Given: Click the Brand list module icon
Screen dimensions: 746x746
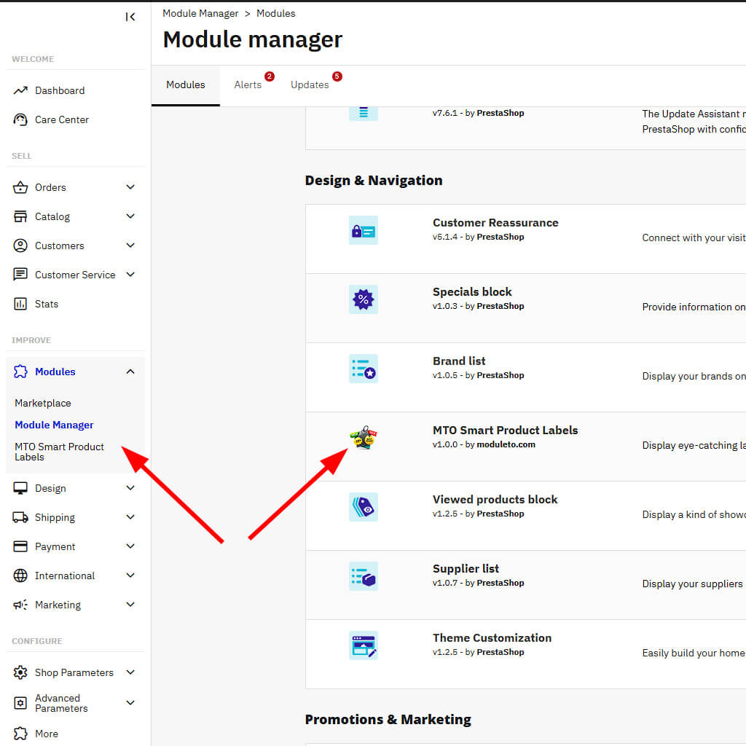Looking at the screenshot, I should click(363, 369).
